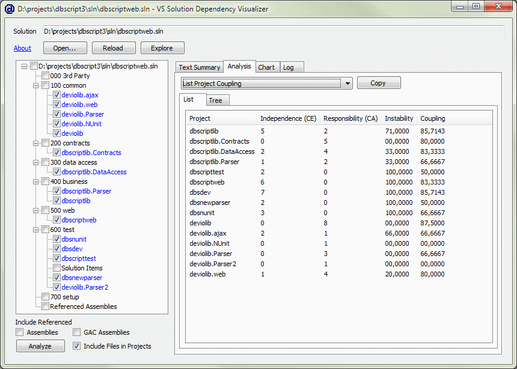The height and width of the screenshot is (369, 517).
Task: Click the Open... button
Action: tap(65, 48)
